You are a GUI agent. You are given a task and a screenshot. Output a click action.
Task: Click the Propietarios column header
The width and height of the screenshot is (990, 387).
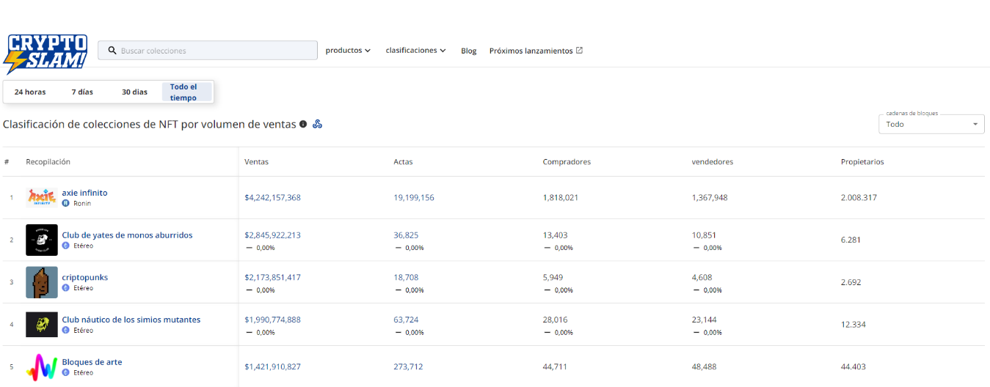(862, 162)
